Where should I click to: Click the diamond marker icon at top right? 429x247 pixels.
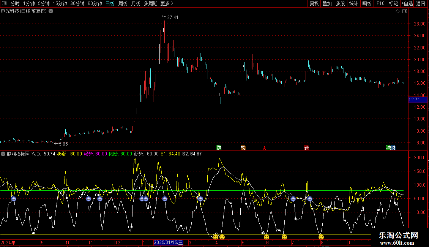pyautogui.click(x=397, y=11)
